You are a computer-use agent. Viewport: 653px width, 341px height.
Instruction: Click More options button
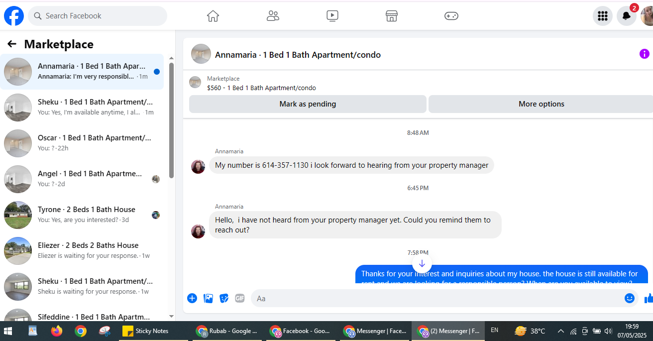(542, 104)
